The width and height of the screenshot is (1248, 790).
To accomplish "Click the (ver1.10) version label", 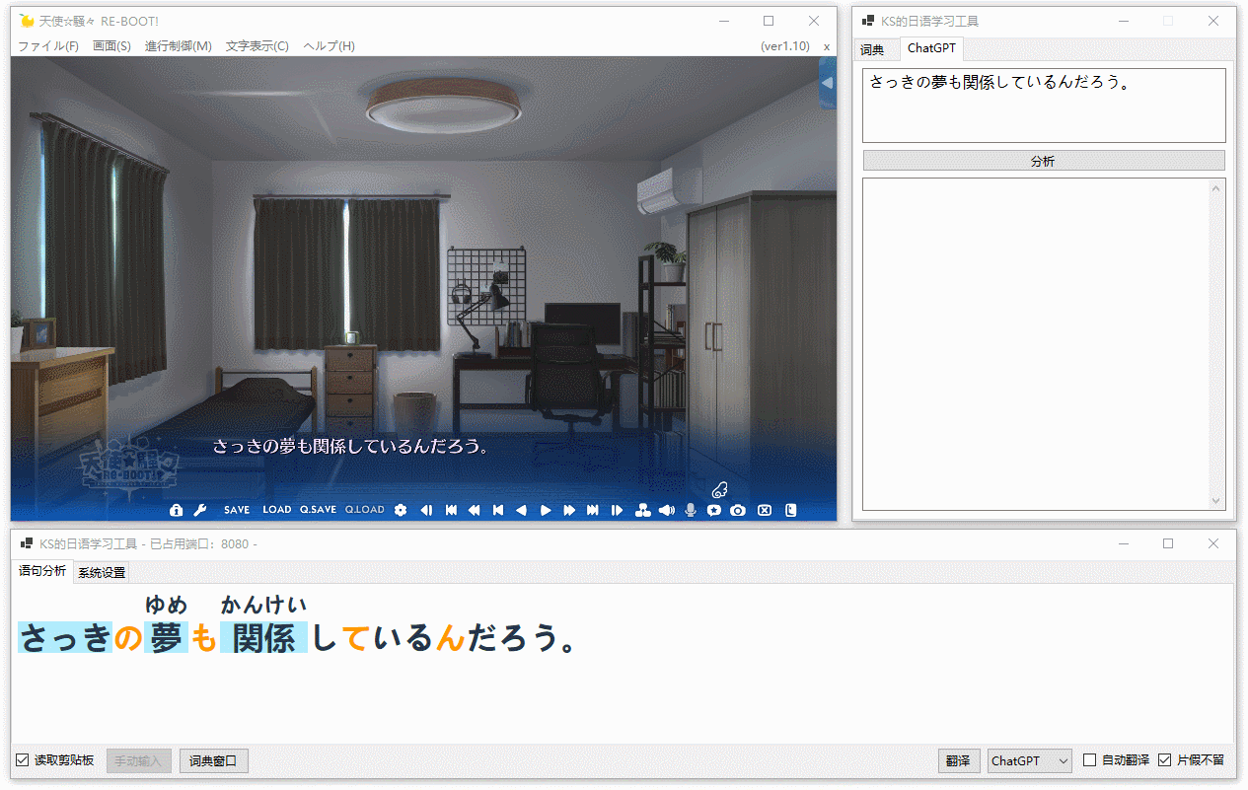I will (x=785, y=46).
